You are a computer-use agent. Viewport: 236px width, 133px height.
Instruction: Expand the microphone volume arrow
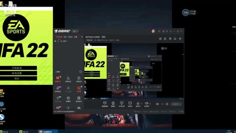[x=142, y=104]
